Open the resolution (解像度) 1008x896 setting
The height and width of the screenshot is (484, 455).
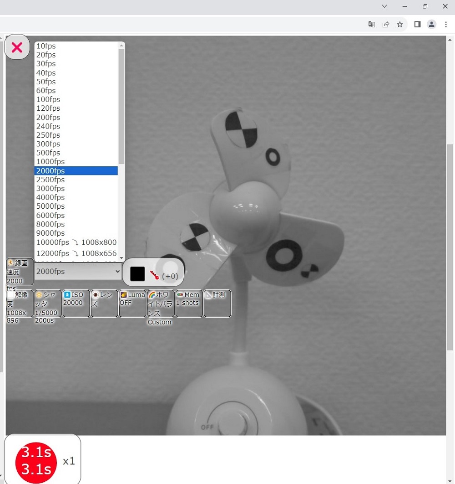pyautogui.click(x=20, y=304)
